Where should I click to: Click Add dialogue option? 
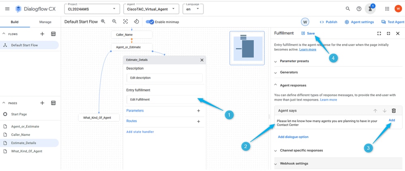click(293, 137)
